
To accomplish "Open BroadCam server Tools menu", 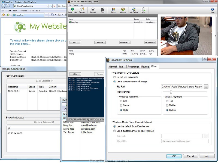I will [75, 5].
